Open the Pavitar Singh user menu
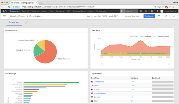This screenshot has height=104, width=179. (x=168, y=11)
